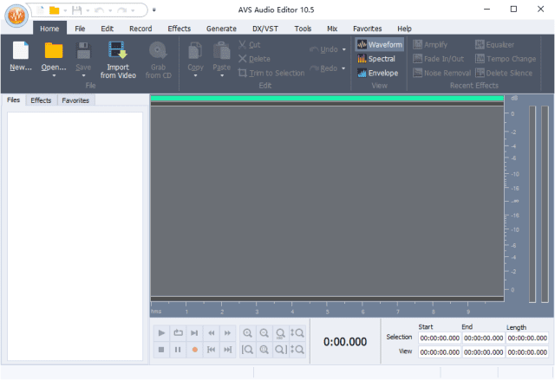555x380 pixels.
Task: Click the Zoom In magnifier
Action: coord(248,333)
